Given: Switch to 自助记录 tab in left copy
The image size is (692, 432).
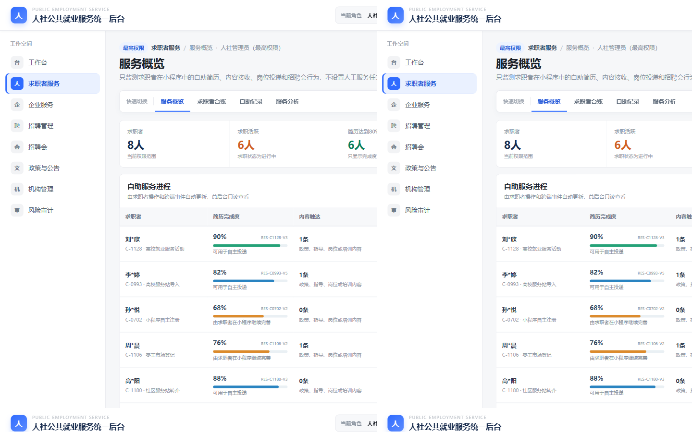Looking at the screenshot, I should 251,102.
